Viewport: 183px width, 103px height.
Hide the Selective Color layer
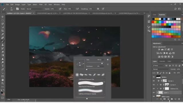154,89
